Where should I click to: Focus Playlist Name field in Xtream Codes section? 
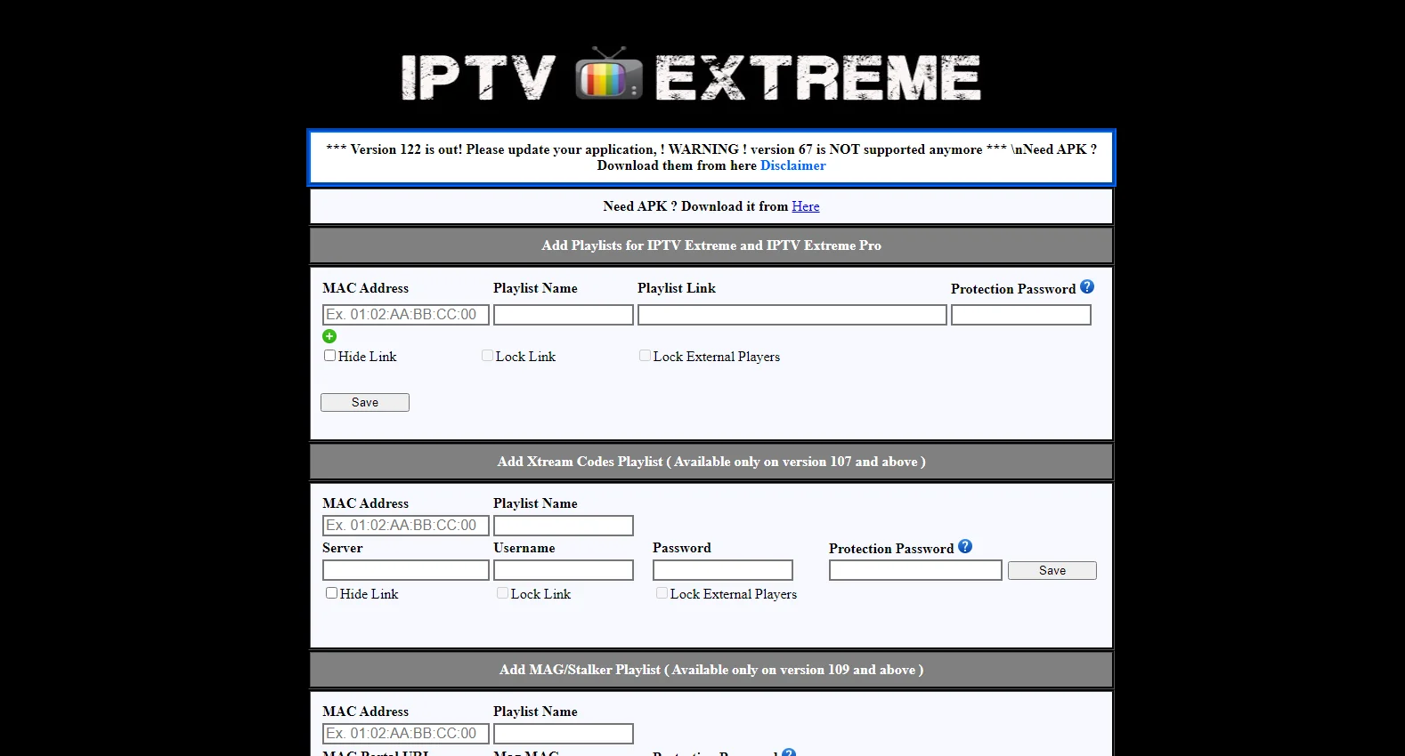tap(564, 526)
